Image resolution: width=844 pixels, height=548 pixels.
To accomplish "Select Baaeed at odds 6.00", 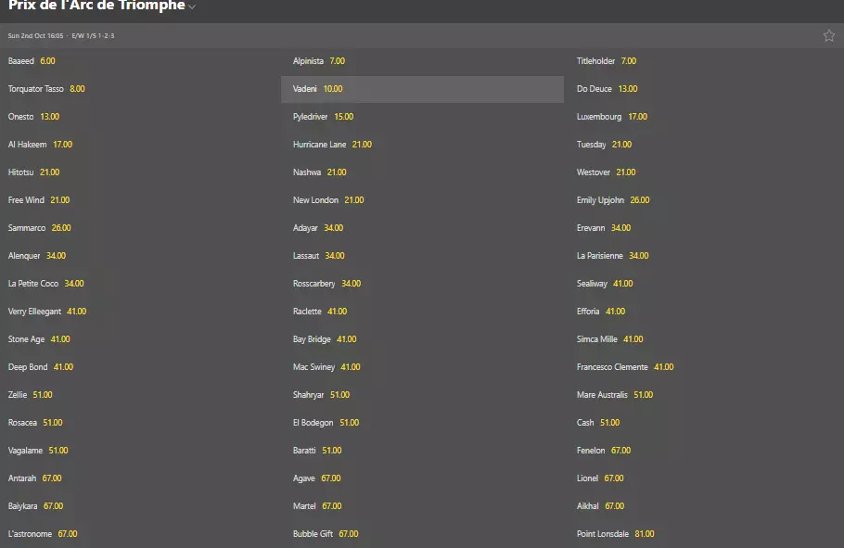I will tap(47, 61).
